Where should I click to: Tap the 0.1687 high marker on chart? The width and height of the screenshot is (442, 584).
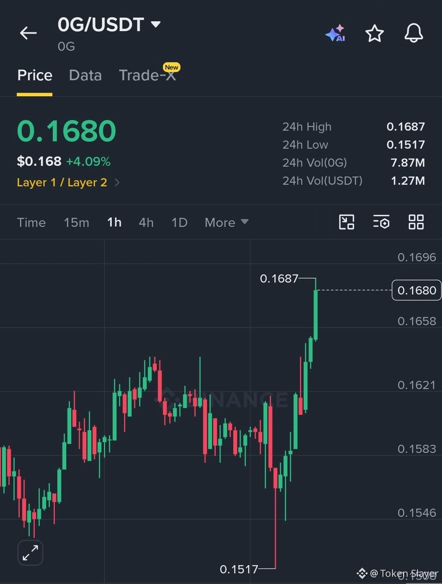(x=279, y=278)
